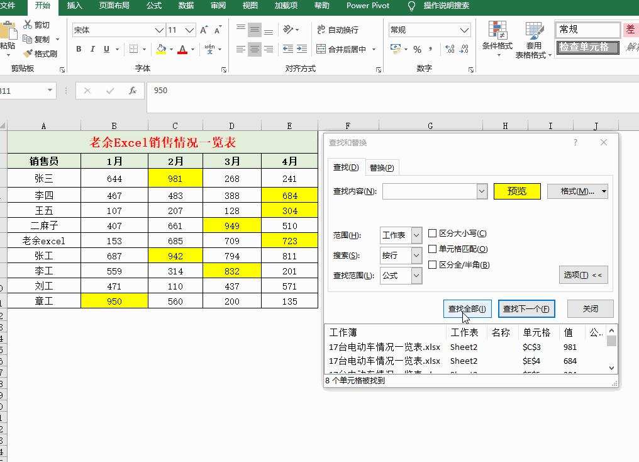Click the Format Painter brush icon
This screenshot has height=462, width=639.
(x=28, y=54)
